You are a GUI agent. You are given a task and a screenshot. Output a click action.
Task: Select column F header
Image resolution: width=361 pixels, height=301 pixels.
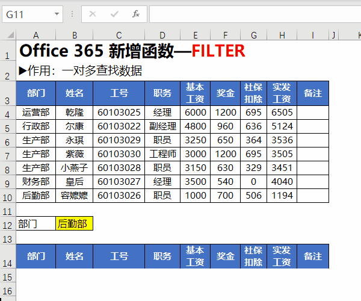pos(225,35)
